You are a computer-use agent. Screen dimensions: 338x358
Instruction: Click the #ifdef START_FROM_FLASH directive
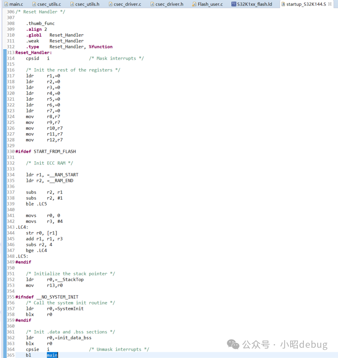[46, 151]
